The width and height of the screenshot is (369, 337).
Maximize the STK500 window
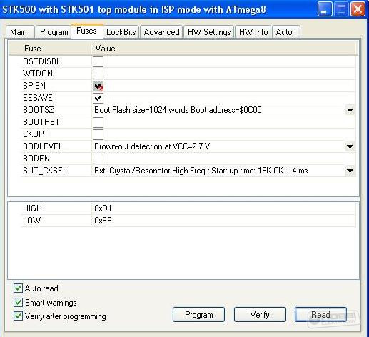pyautogui.click(x=341, y=9)
